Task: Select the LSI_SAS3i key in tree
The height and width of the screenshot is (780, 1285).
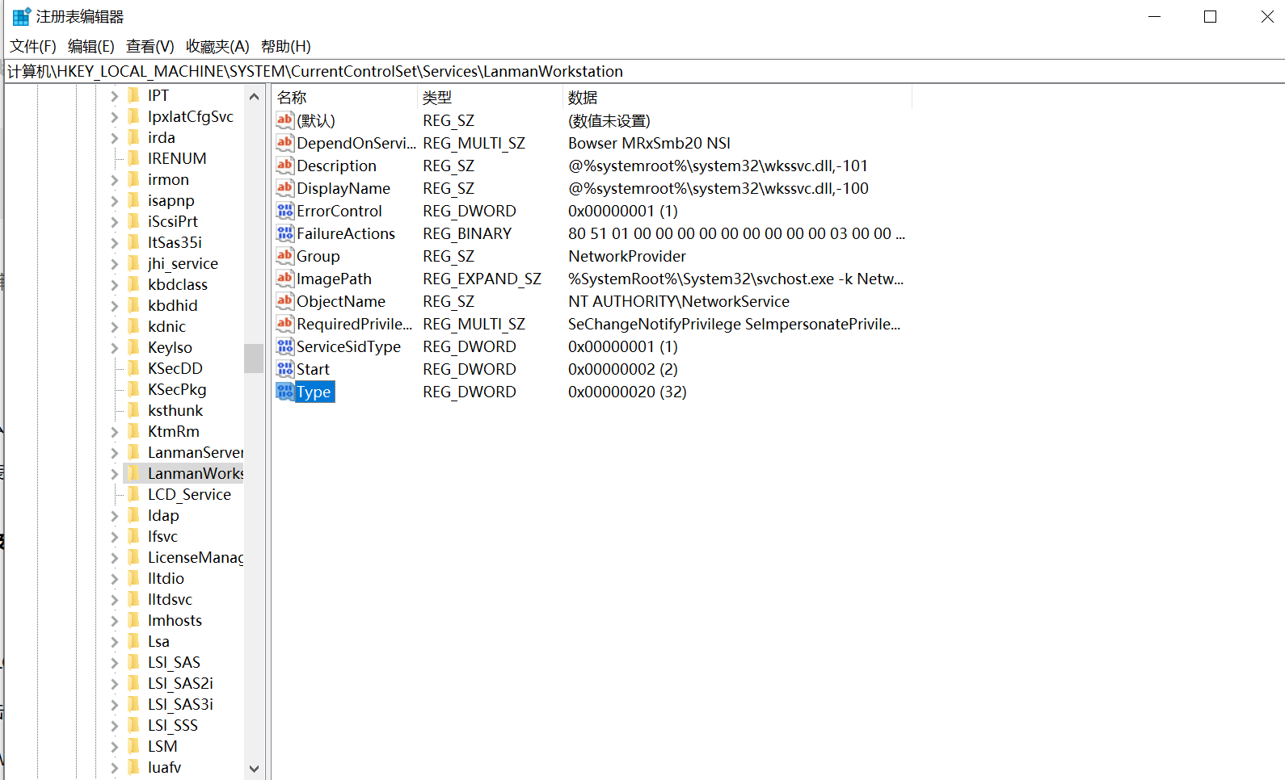Action: coord(180,704)
